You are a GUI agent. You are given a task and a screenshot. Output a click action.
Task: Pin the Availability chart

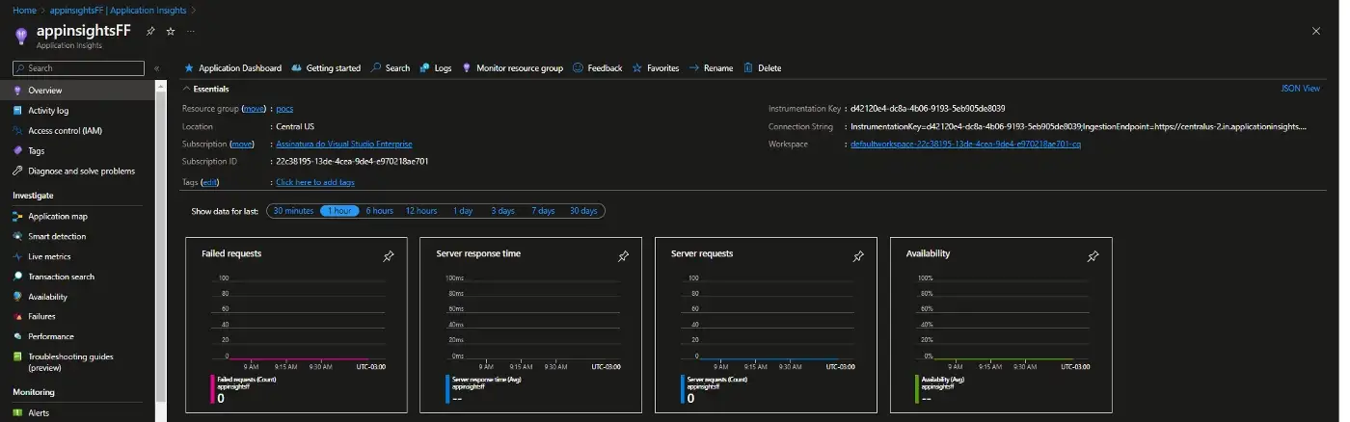coord(1093,256)
